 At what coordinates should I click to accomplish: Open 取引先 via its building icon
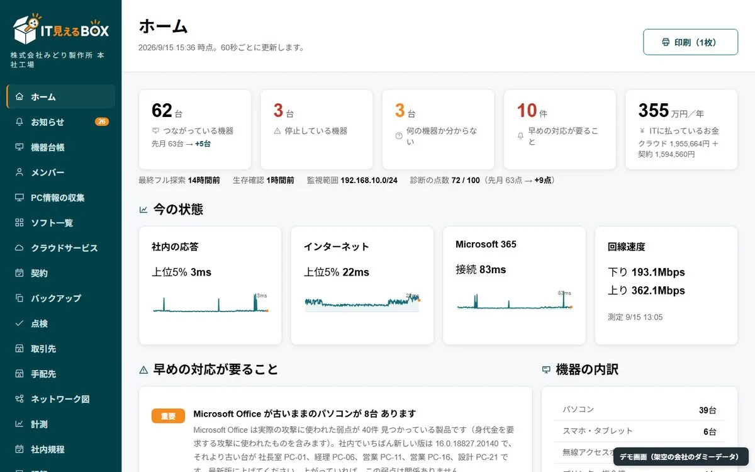[19, 349]
